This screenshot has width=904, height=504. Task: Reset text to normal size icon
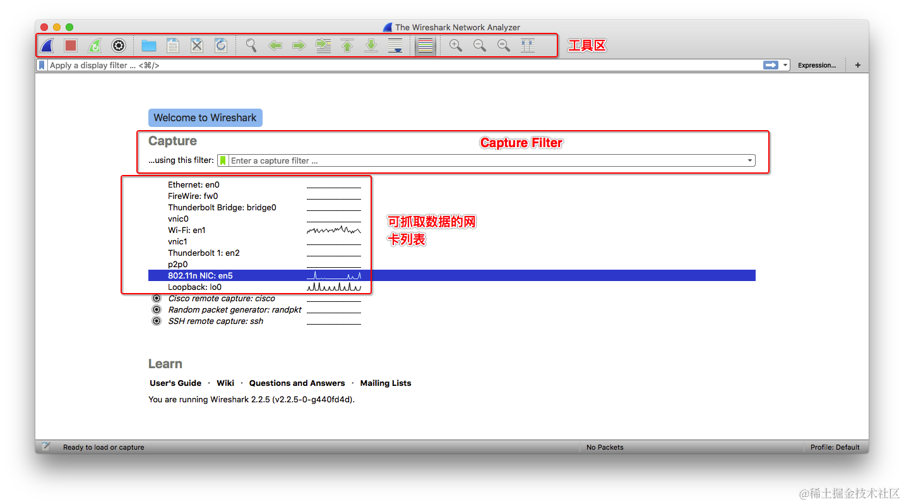pyautogui.click(x=504, y=45)
